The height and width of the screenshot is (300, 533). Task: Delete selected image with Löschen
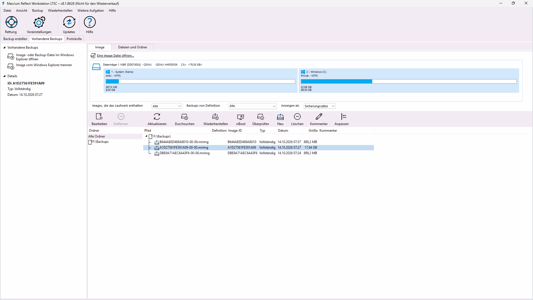[297, 116]
